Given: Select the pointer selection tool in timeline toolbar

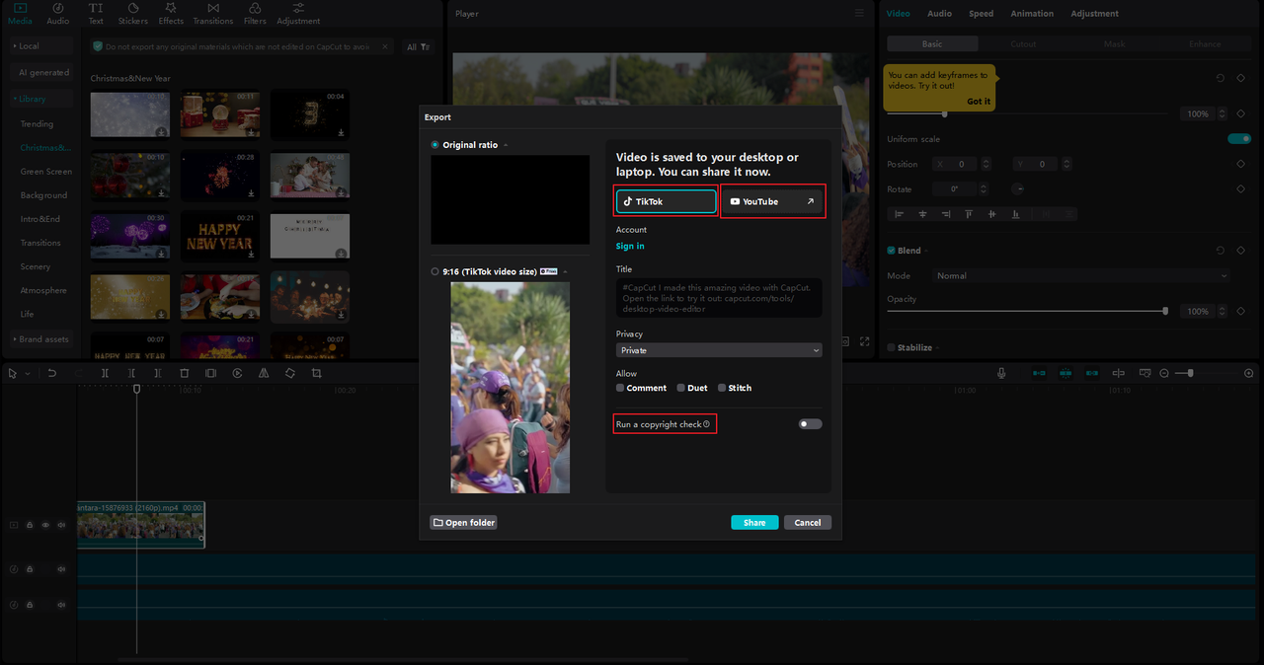Looking at the screenshot, I should pos(12,373).
